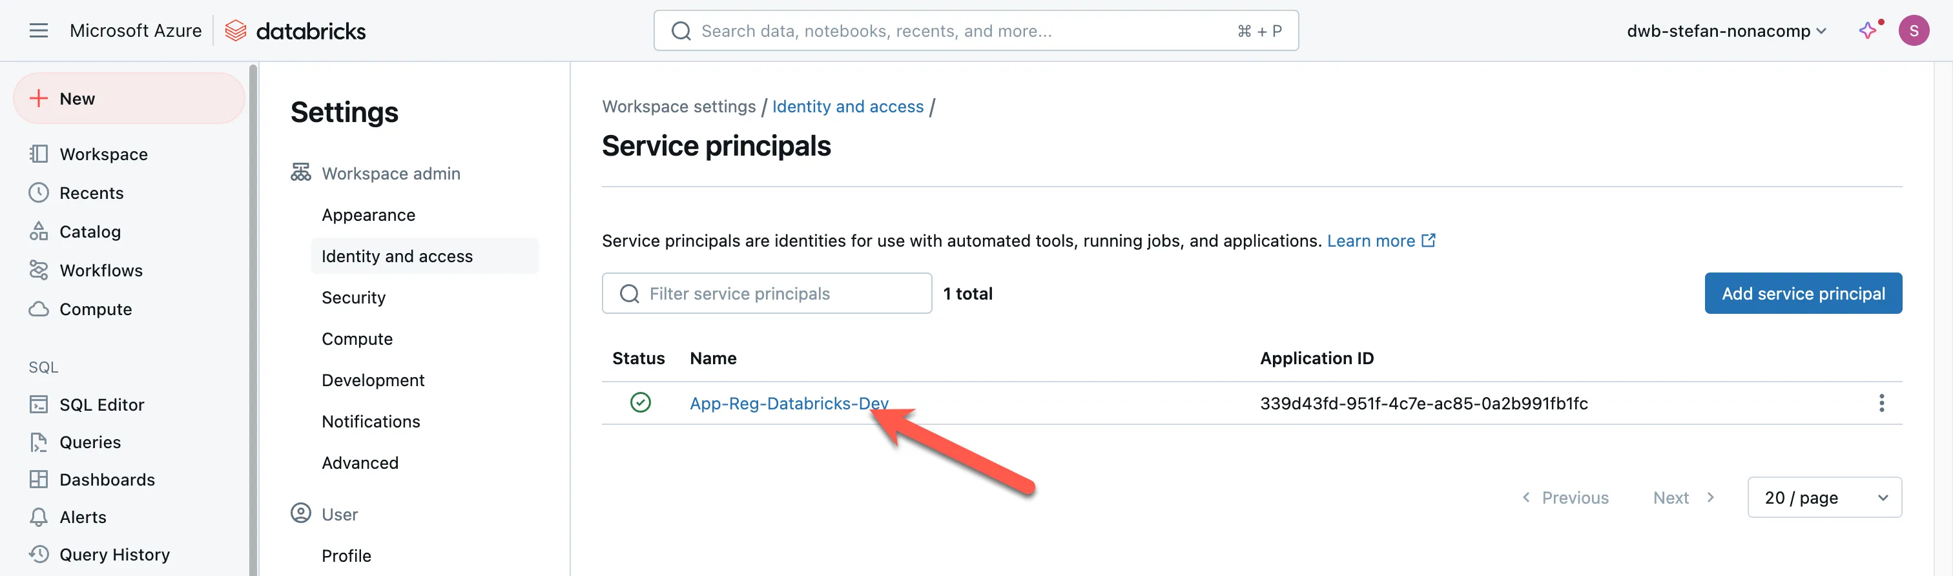Open the hamburger navigation menu
The height and width of the screenshot is (576, 1953).
pyautogui.click(x=38, y=30)
